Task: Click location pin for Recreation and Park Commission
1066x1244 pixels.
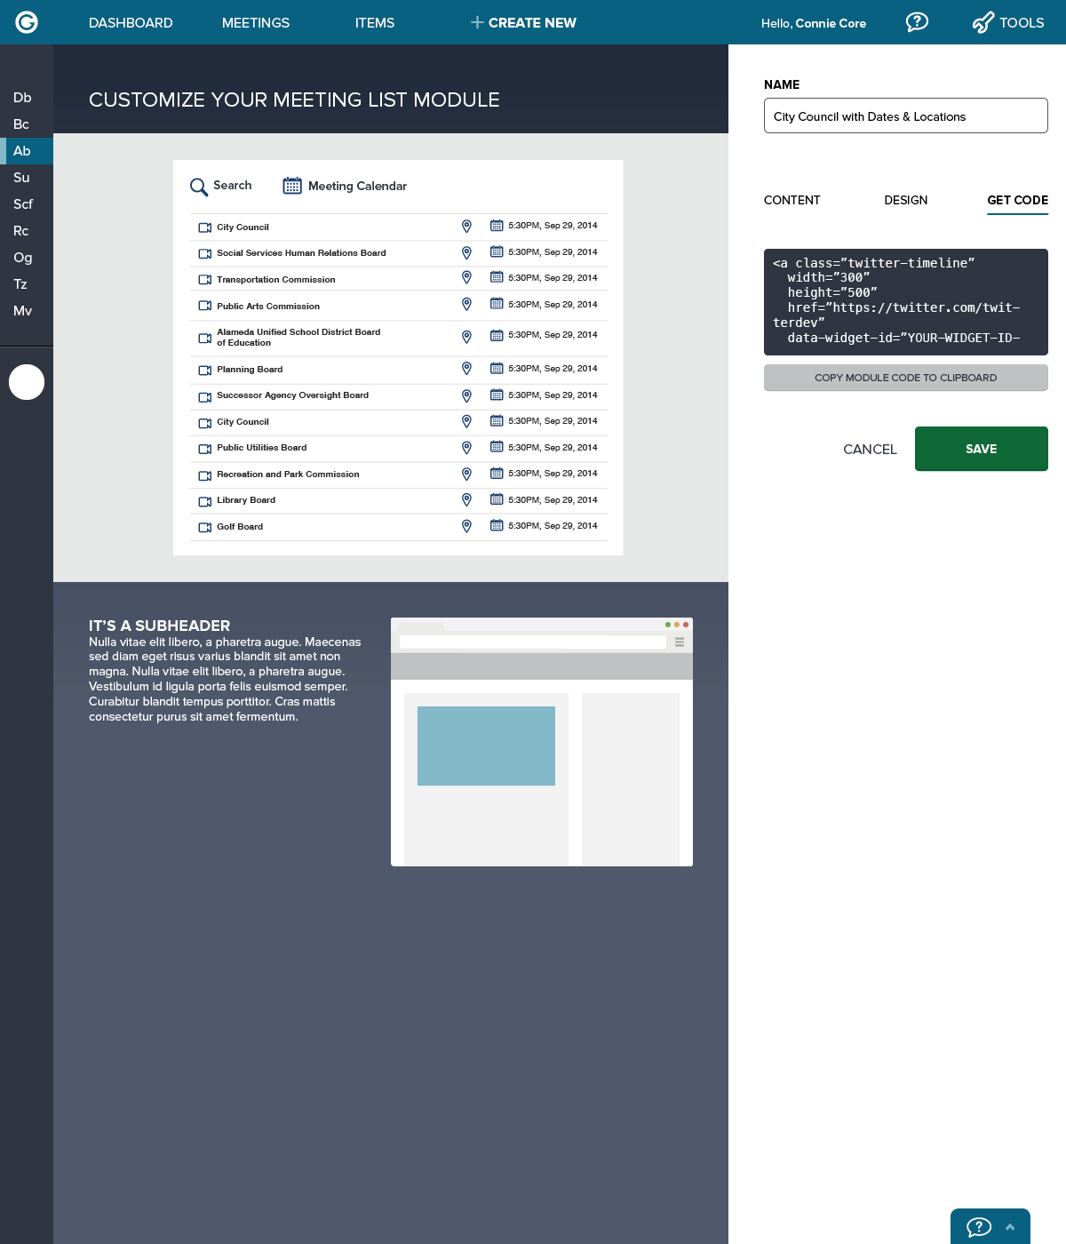Action: [466, 474]
